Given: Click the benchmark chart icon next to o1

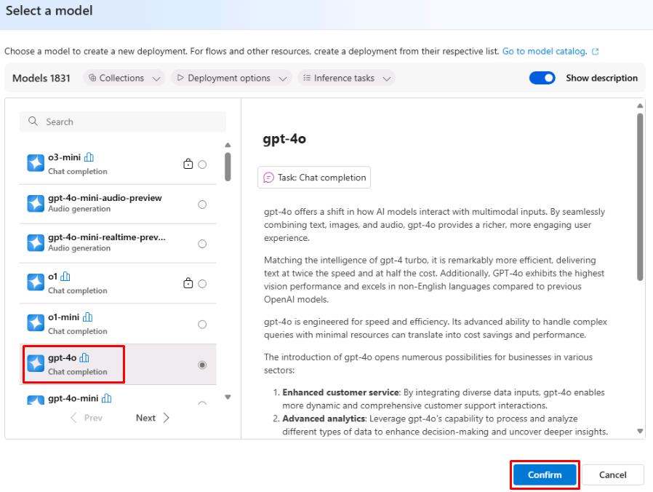Looking at the screenshot, I should tap(65, 277).
